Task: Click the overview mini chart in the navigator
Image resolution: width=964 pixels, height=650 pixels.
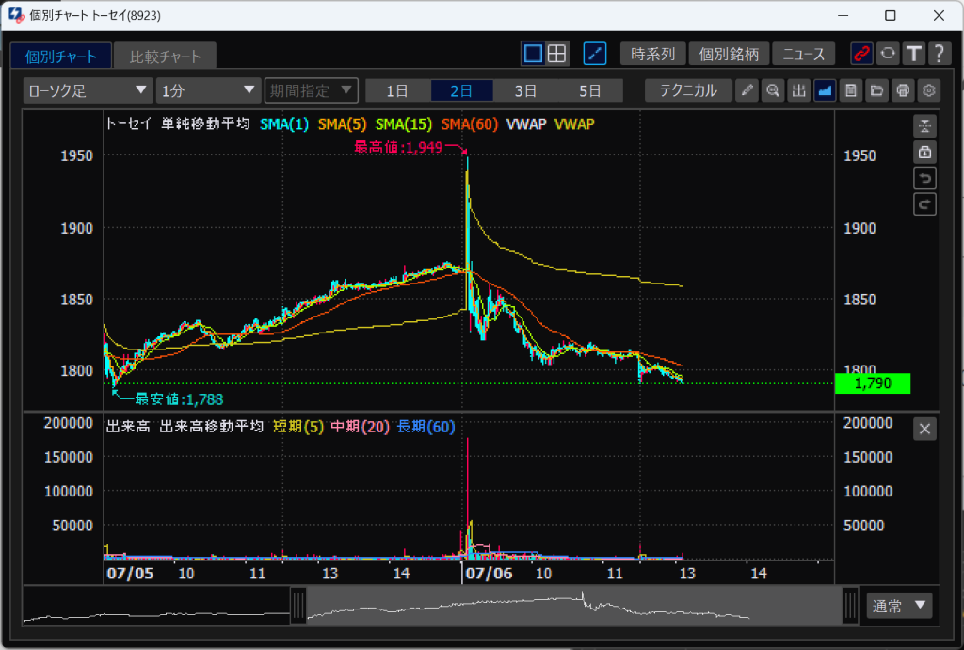Action: click(x=441, y=606)
